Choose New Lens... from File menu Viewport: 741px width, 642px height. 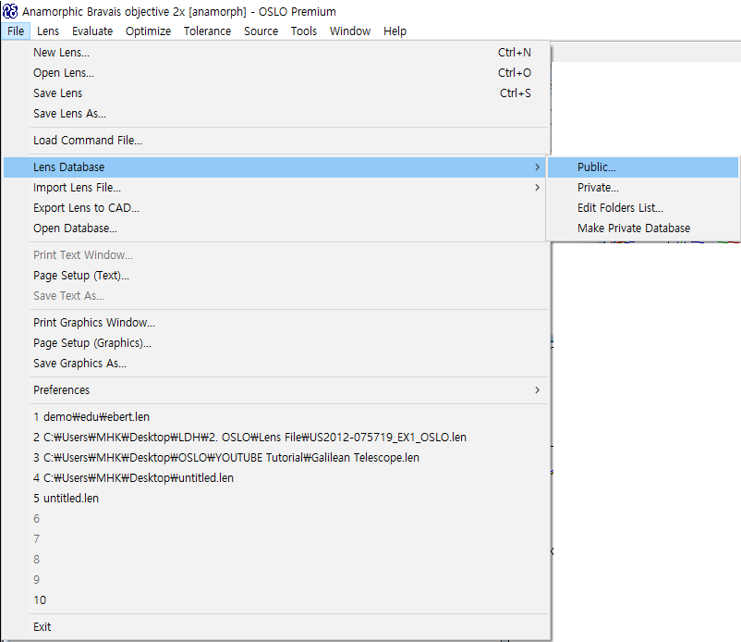276,53
